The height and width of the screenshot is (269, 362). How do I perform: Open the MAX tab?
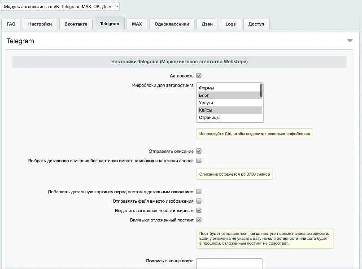pyautogui.click(x=137, y=24)
